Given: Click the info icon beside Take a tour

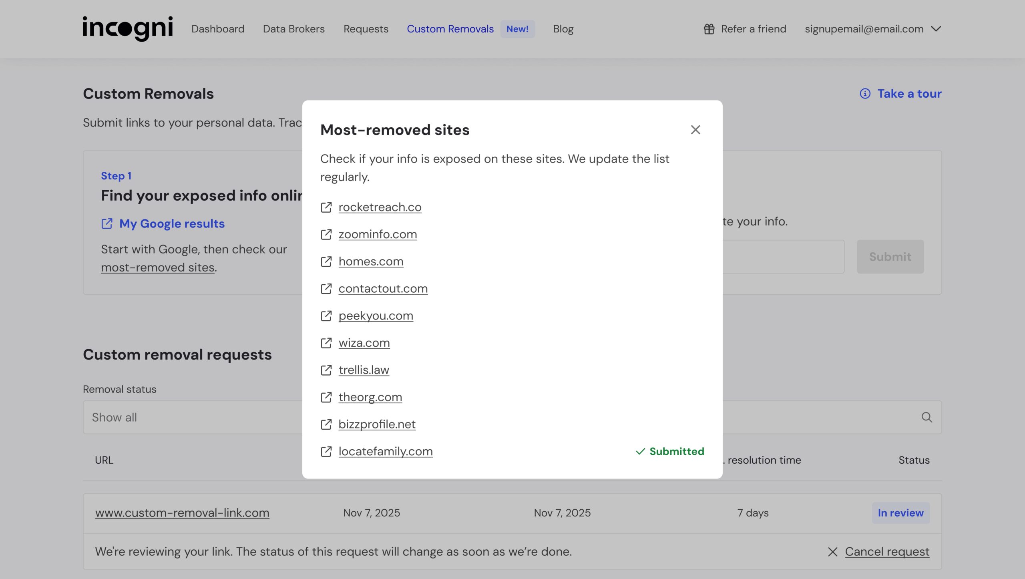Looking at the screenshot, I should (x=865, y=94).
